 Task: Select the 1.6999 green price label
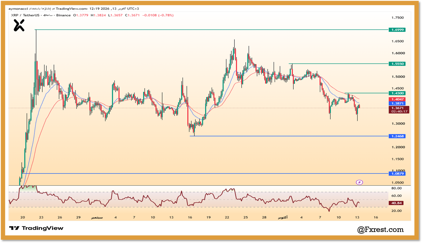[397, 30]
